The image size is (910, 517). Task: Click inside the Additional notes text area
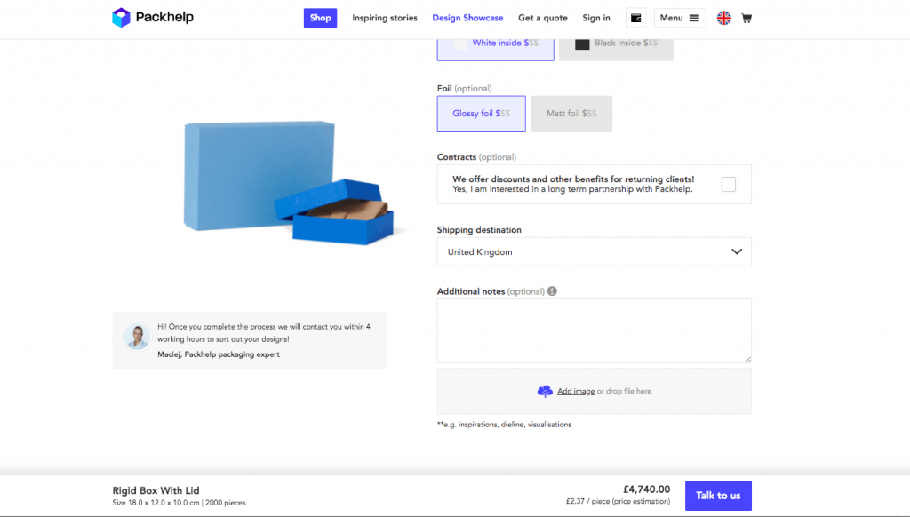coord(593,329)
